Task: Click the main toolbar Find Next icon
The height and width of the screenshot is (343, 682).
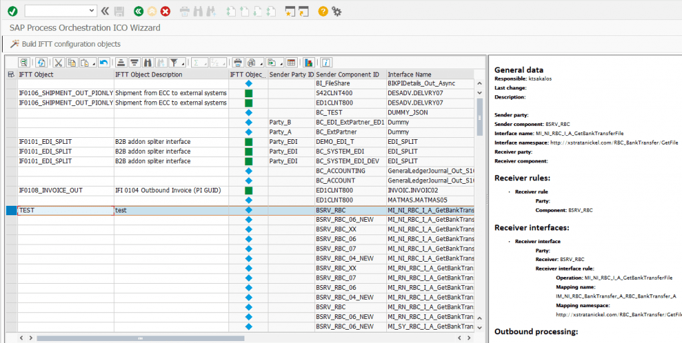Action: [x=212, y=11]
